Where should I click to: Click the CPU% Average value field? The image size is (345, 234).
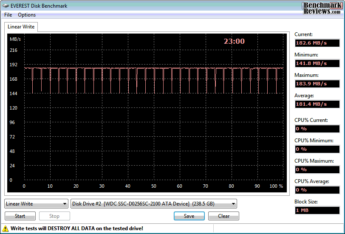[x=317, y=190]
